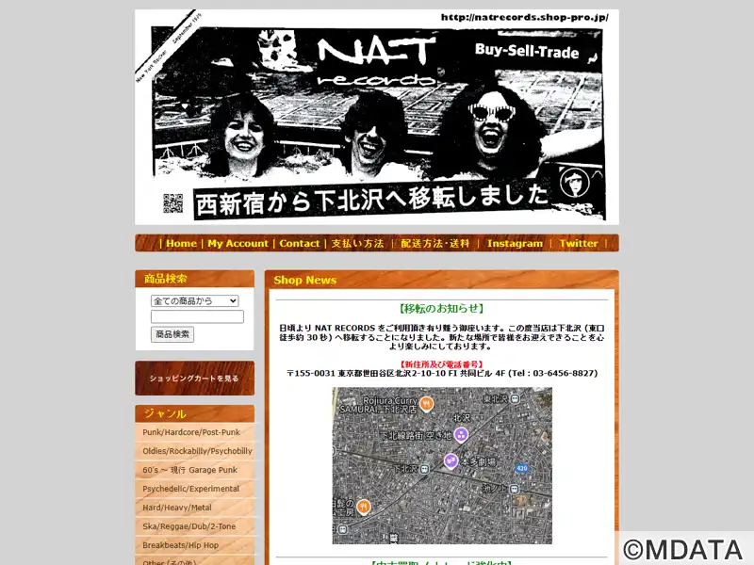Click the route 420 shield on map

coord(522,468)
